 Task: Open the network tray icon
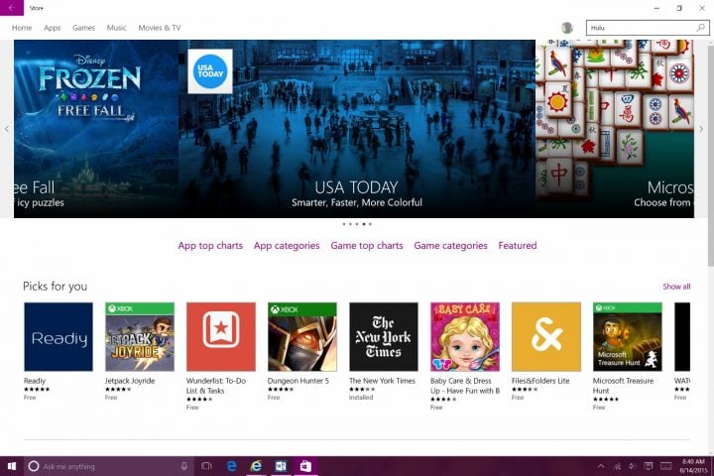618,466
